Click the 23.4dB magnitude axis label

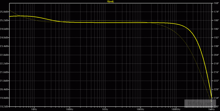click(4, 46)
